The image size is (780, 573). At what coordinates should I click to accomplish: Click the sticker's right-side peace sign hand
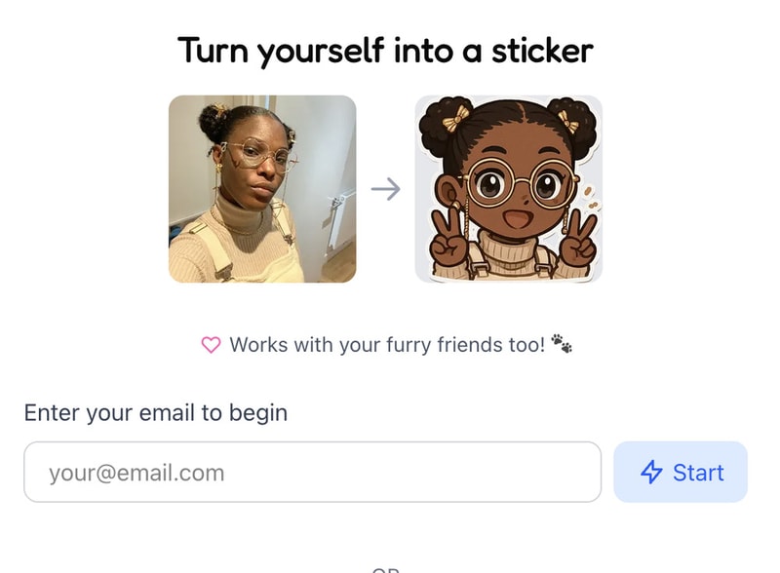[578, 237]
